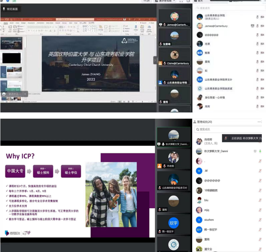Image resolution: width=266 pixels, height=252 pixels.
Task: Click the 肖老师 orange avatar icon in tile
Action: tap(160, 166)
